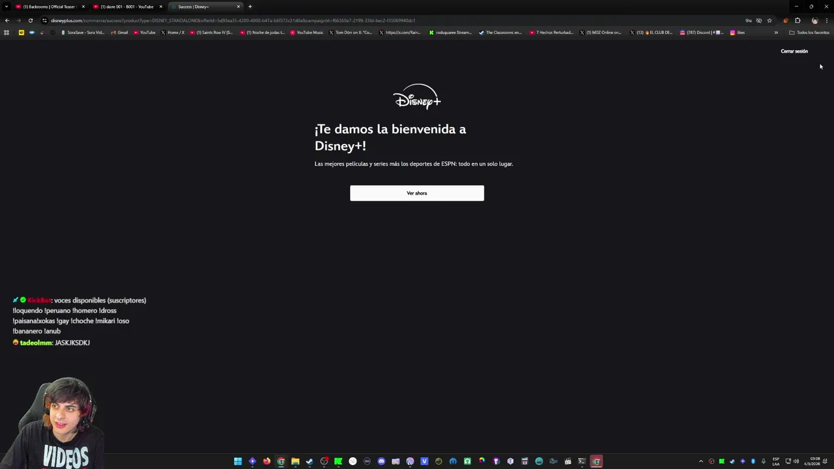Click the Disney+ logo
This screenshot has height=469, width=834.
(417, 96)
